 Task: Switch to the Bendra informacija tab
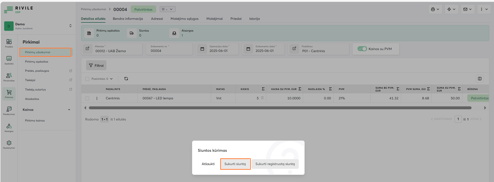tap(128, 19)
